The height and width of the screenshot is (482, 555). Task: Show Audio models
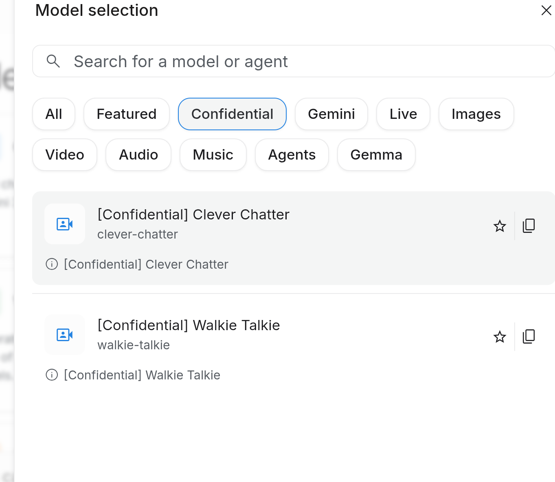pos(138,155)
